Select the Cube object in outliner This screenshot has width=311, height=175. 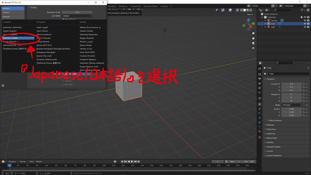point(273,24)
